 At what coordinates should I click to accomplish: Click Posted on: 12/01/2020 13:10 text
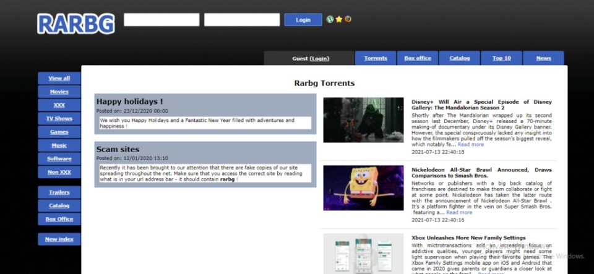(132, 158)
